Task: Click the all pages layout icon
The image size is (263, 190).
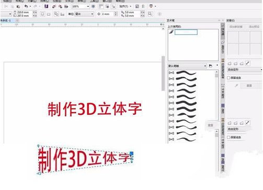Action: click(56, 14)
